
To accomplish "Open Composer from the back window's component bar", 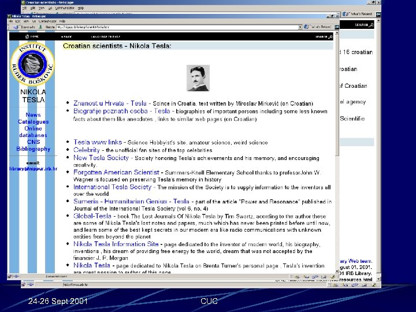I will [x=374, y=285].
